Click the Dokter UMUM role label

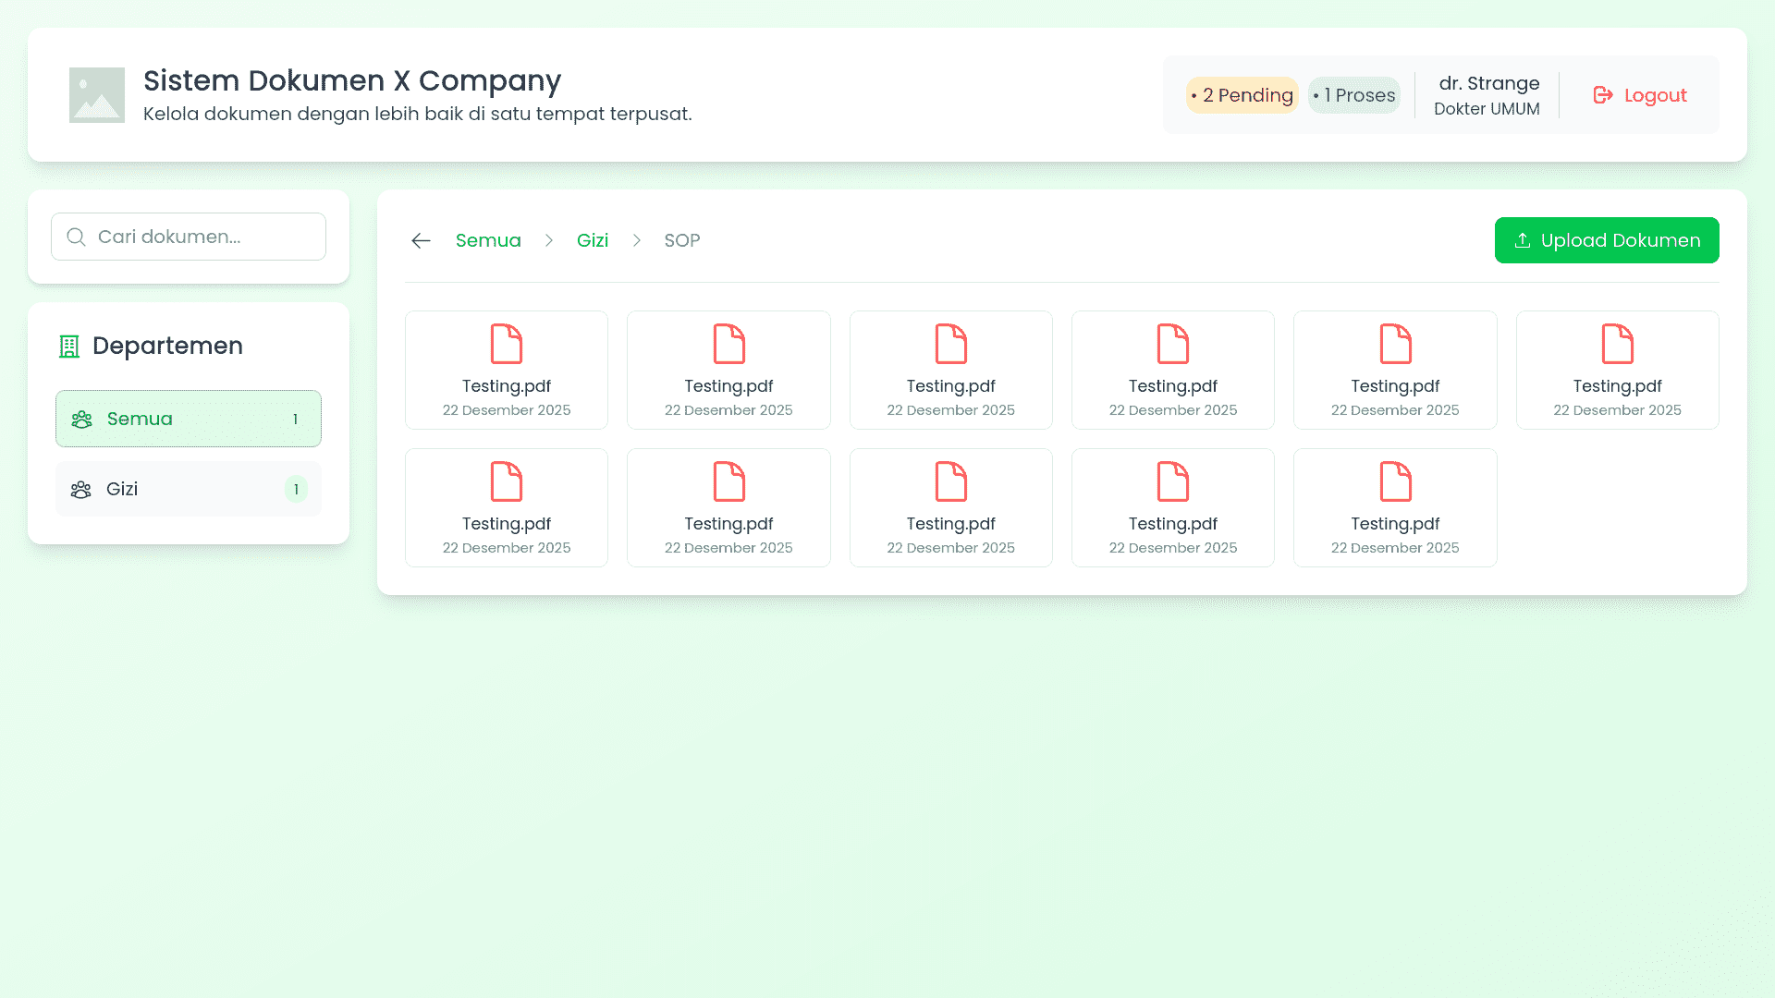tap(1487, 109)
